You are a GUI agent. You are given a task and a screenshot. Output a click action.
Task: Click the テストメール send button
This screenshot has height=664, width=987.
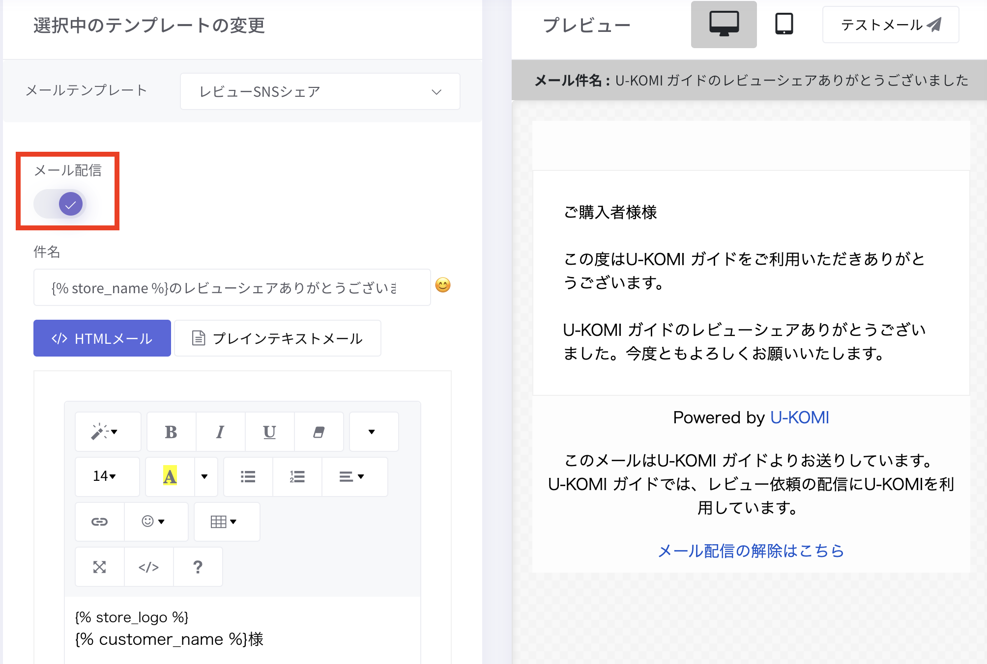[x=890, y=25]
